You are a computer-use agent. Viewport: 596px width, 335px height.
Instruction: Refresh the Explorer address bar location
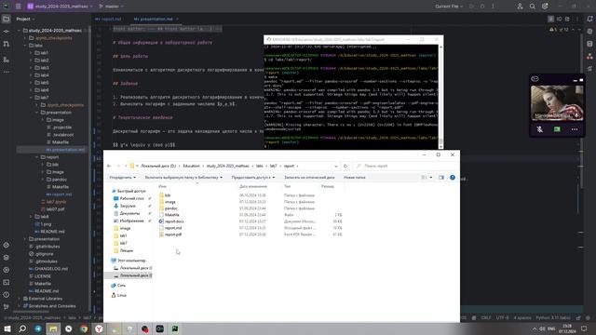pos(345,166)
